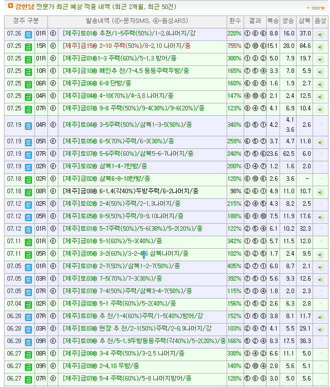Image resolution: width=330 pixels, height=387 pixels.
Task: Click Friday 금 icon for 07.25 15R row
Action: [28, 46]
